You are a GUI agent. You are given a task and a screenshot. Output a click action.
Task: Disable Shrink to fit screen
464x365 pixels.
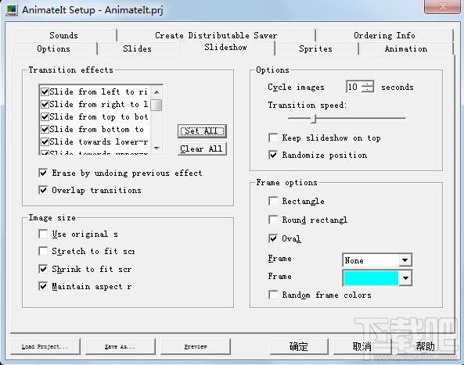click(x=43, y=269)
